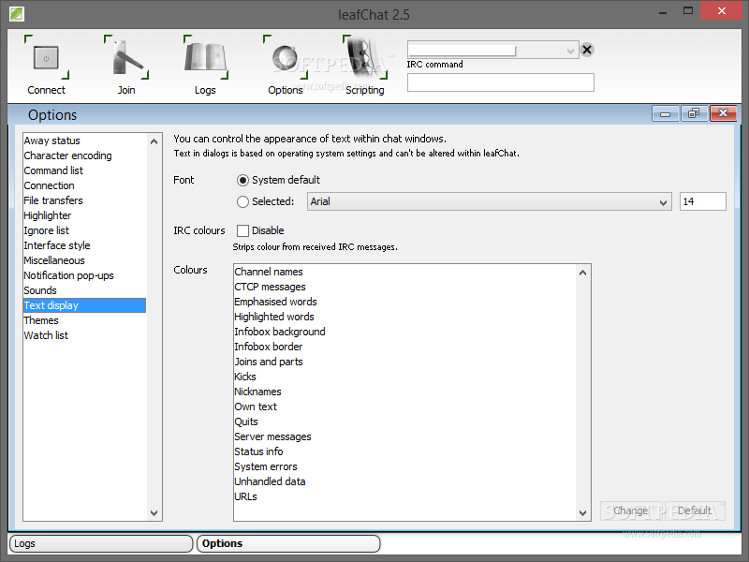749x562 pixels.
Task: Select Channel names colour entry
Action: pyautogui.click(x=404, y=272)
